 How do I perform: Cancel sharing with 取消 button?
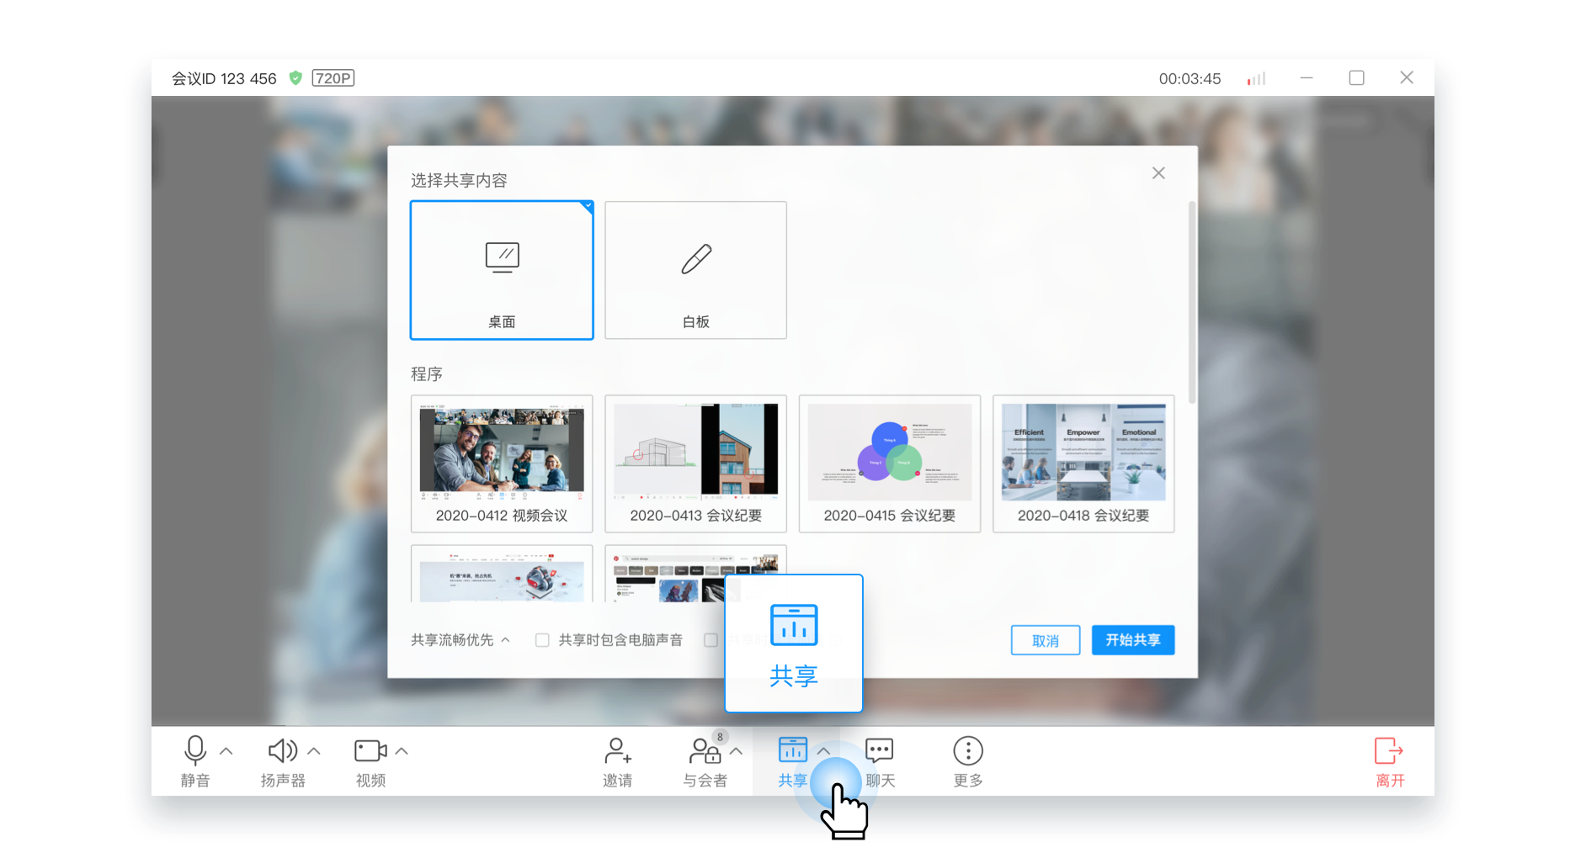[x=1046, y=640]
